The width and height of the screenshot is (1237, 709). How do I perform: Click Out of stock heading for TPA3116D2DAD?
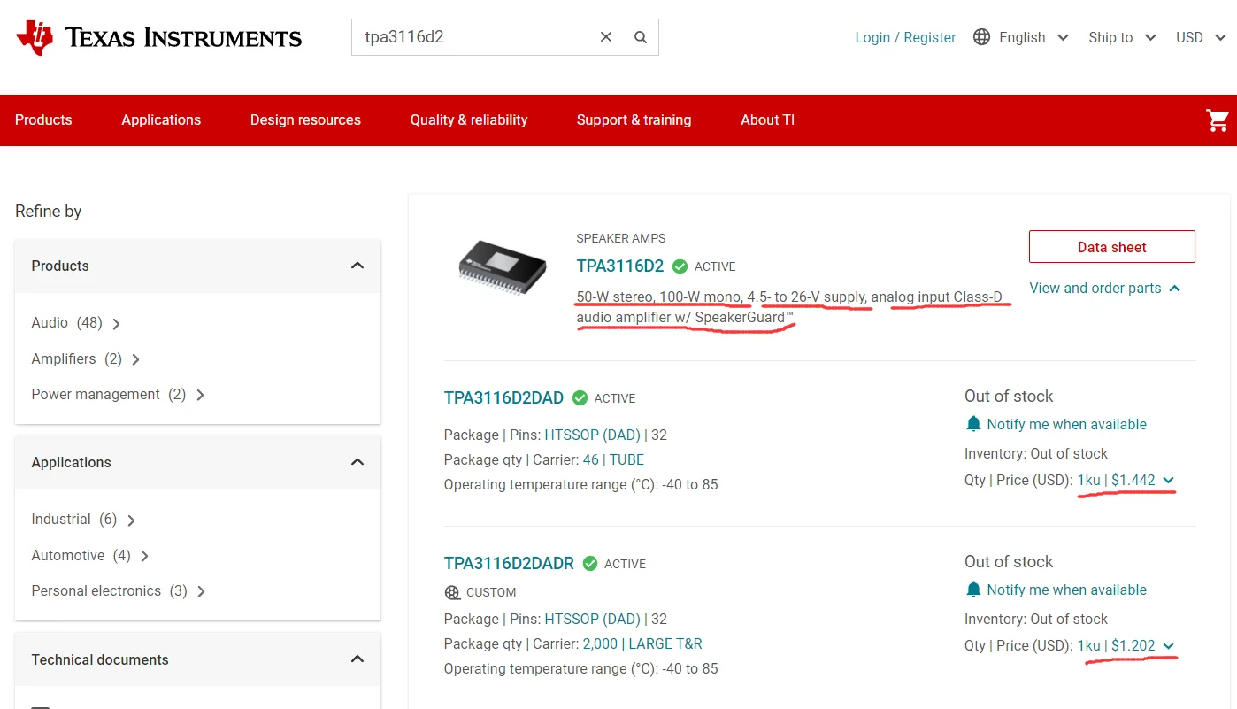coord(1009,397)
